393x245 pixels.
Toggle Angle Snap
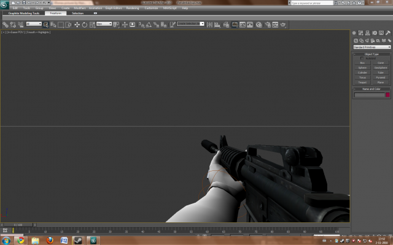149,24
